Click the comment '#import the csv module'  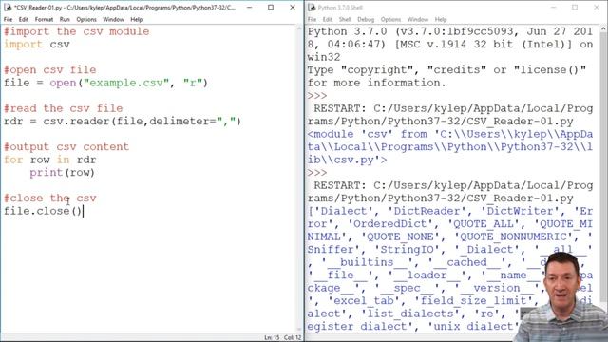click(x=76, y=31)
